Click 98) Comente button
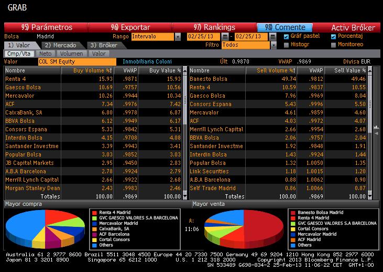Image resolution: width=383 pixels, height=272 pixels. tap(285, 27)
